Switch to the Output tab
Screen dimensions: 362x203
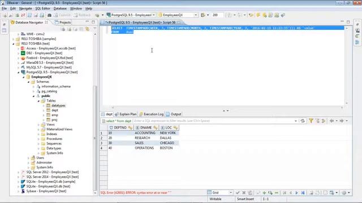coord(174,114)
